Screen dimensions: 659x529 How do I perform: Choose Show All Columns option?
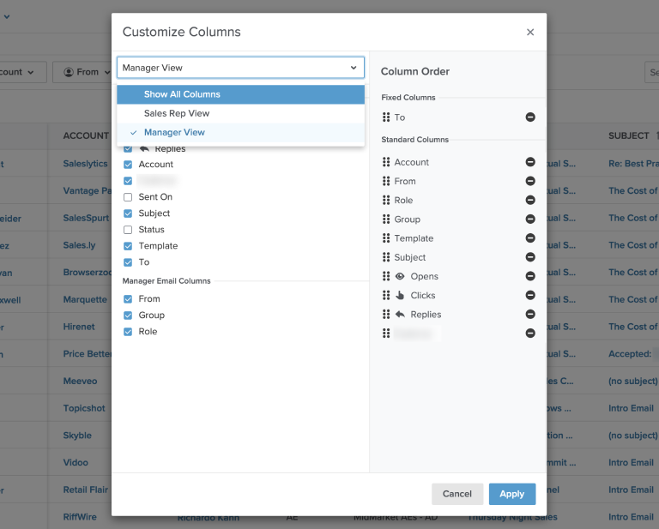(240, 94)
